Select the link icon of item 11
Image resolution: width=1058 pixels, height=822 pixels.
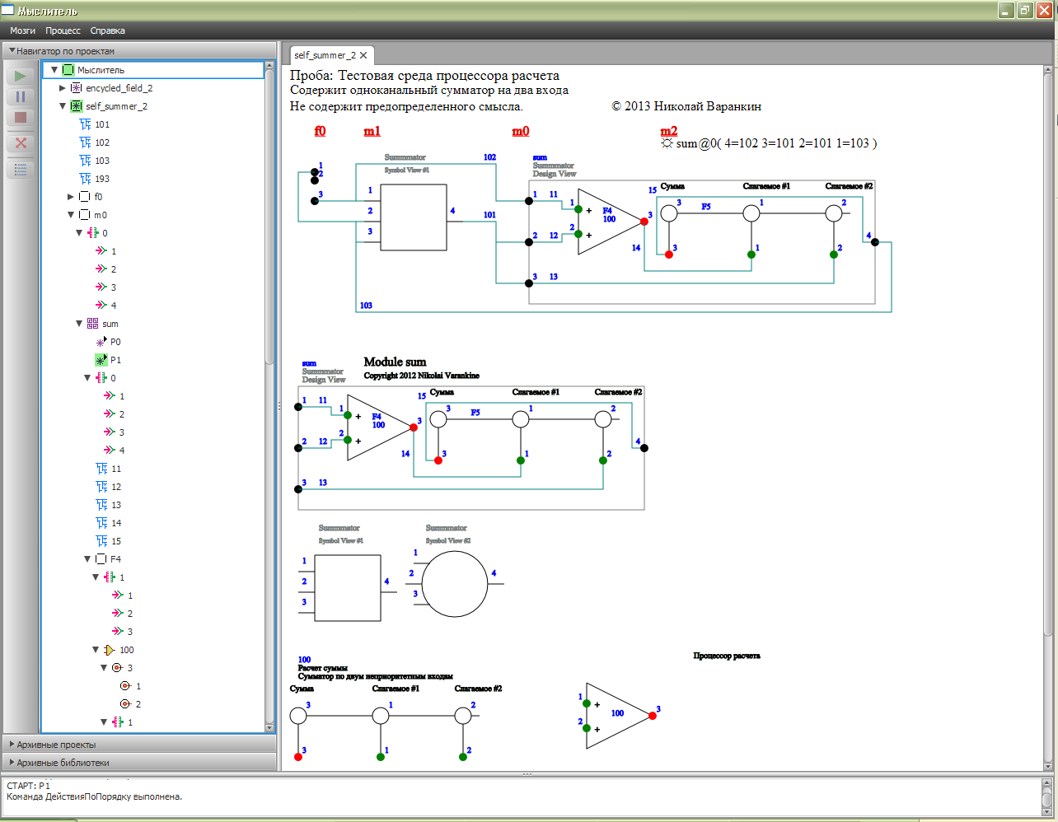pyautogui.click(x=101, y=469)
